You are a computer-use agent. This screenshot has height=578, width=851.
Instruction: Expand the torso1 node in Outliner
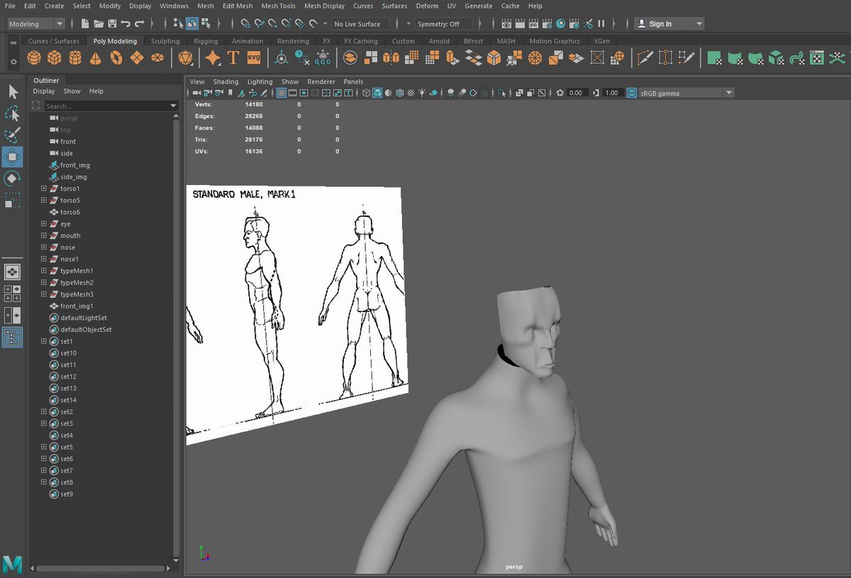tap(44, 189)
